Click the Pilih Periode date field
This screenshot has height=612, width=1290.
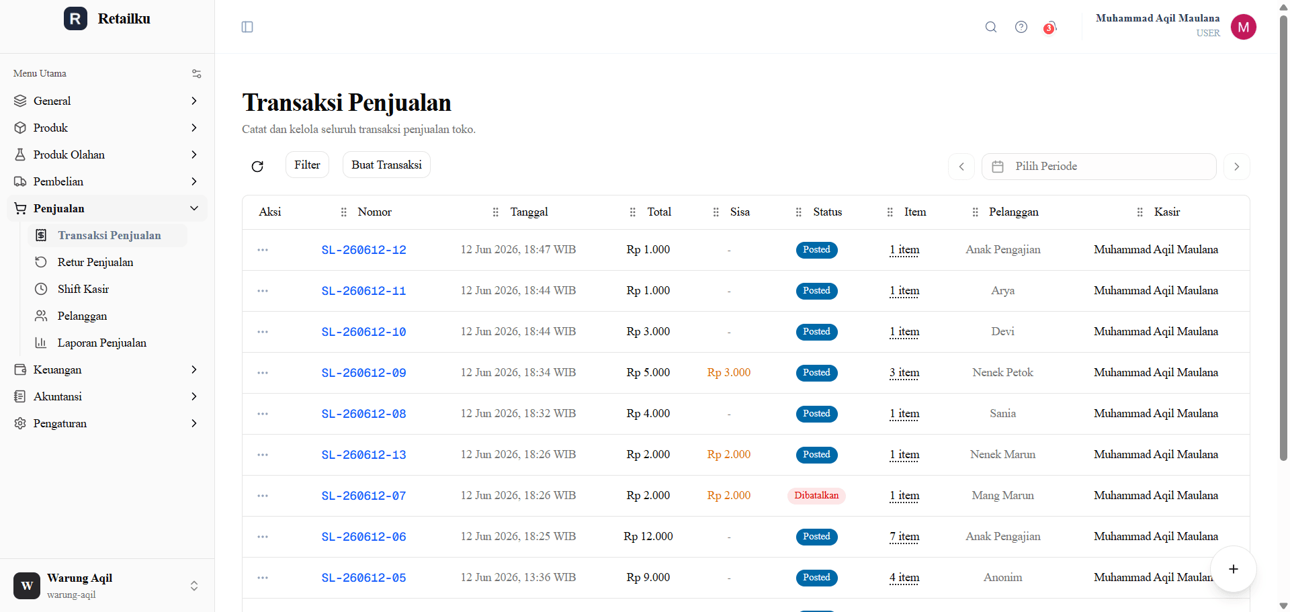1099,167
